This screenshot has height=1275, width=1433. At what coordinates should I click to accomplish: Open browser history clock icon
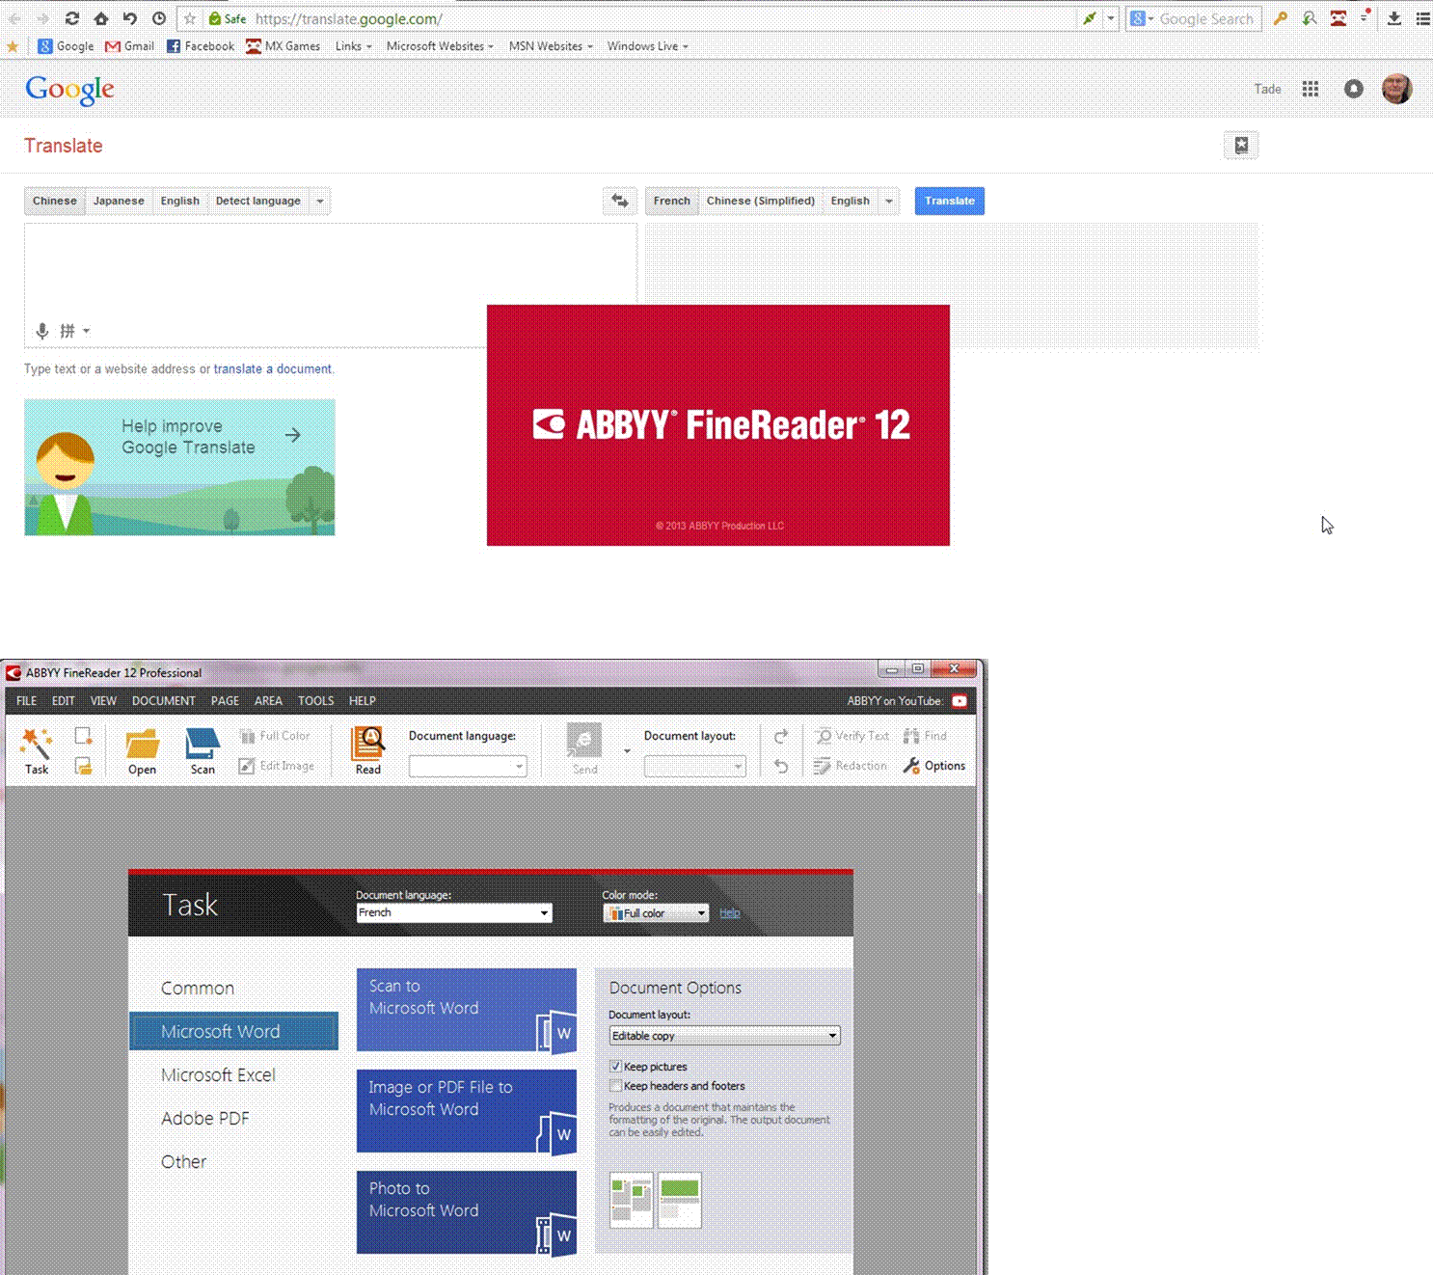(159, 18)
